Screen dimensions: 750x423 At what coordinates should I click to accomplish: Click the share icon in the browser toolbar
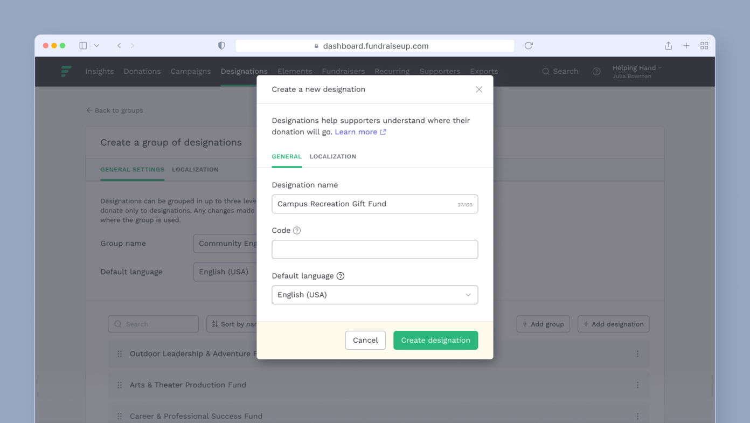(x=668, y=45)
